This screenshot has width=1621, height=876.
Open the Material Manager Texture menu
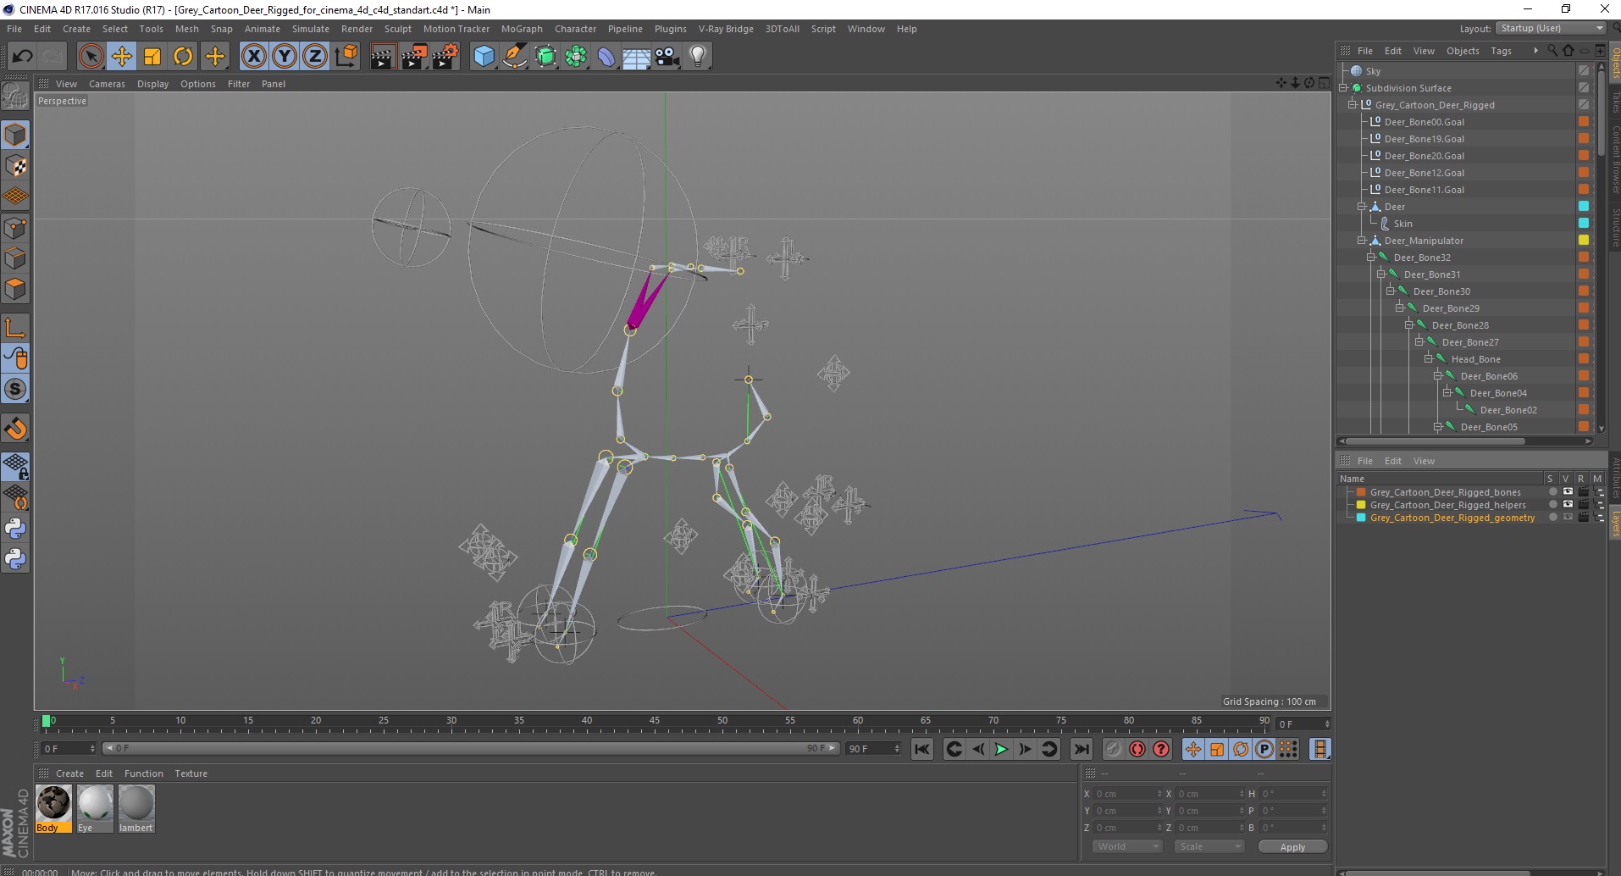[x=191, y=773]
